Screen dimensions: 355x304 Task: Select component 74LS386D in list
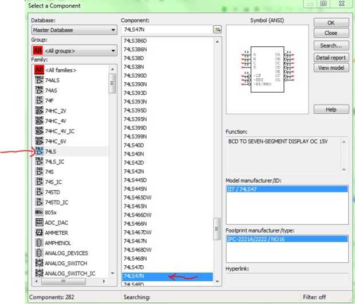pos(135,41)
